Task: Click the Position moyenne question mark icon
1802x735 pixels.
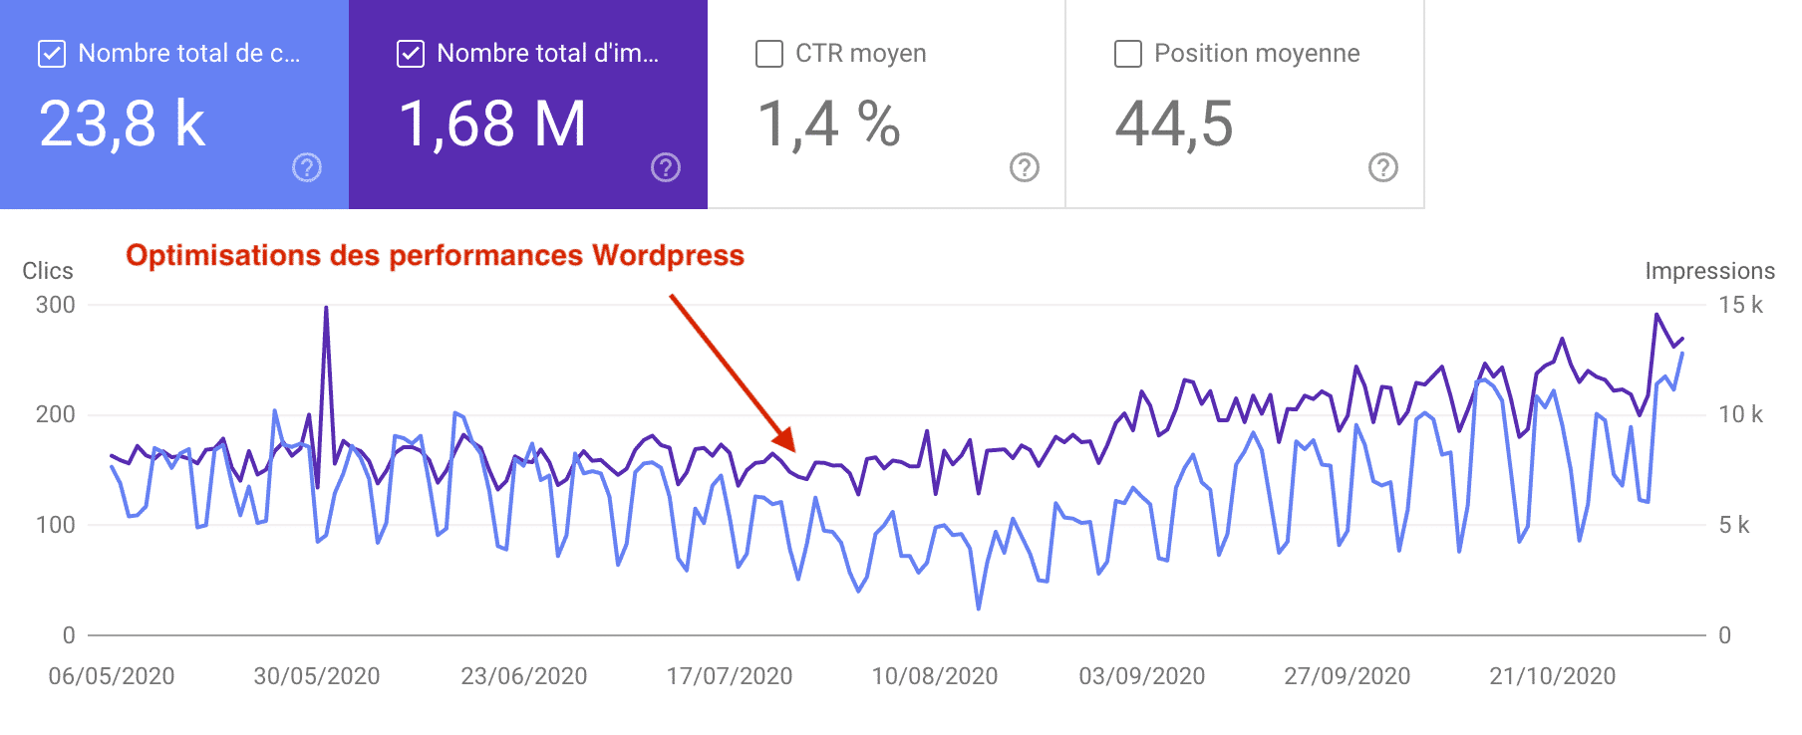Action: pos(1383,167)
